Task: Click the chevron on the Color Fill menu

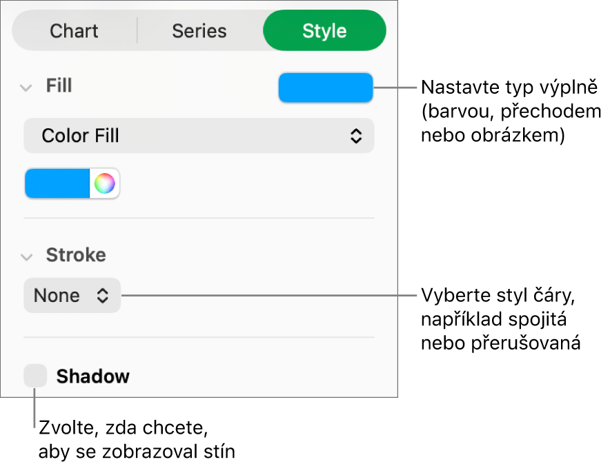Action: pos(356,135)
